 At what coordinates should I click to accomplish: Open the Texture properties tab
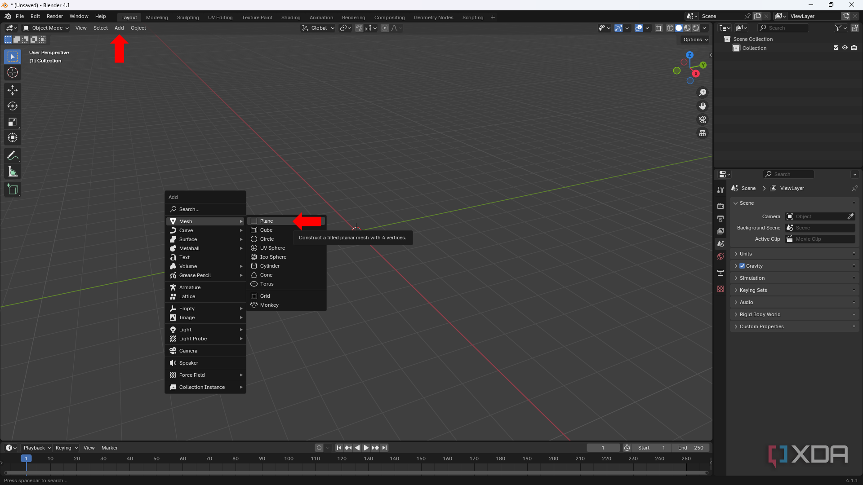(721, 289)
